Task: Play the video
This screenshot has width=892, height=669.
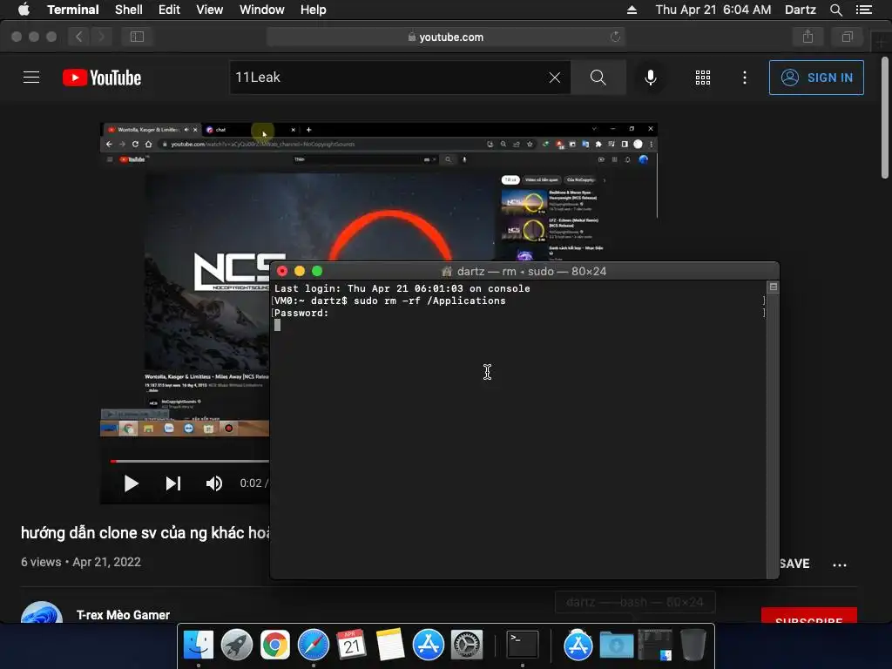Action: 132,483
